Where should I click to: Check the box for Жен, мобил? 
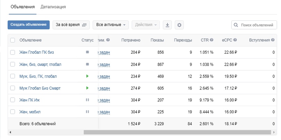pos(13,112)
